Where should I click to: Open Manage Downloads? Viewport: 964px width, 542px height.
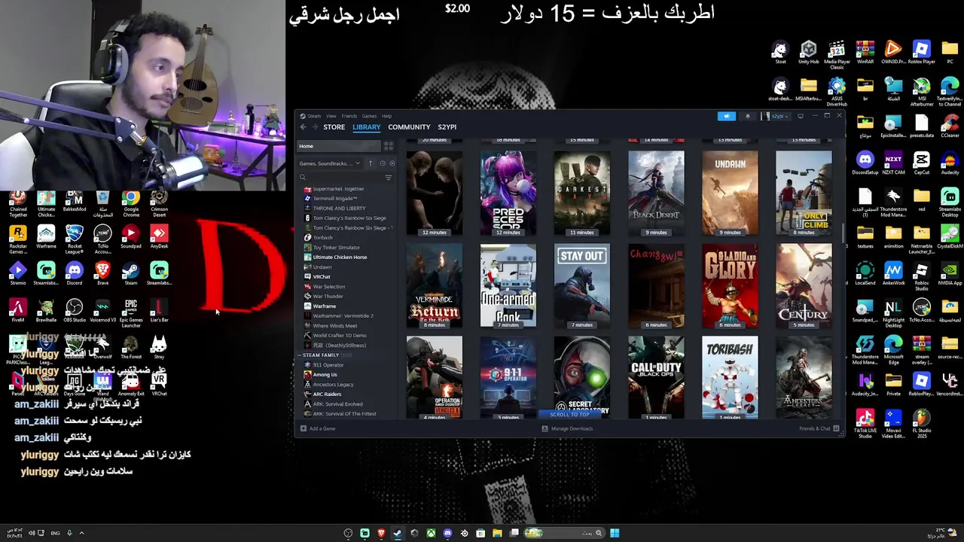point(568,429)
